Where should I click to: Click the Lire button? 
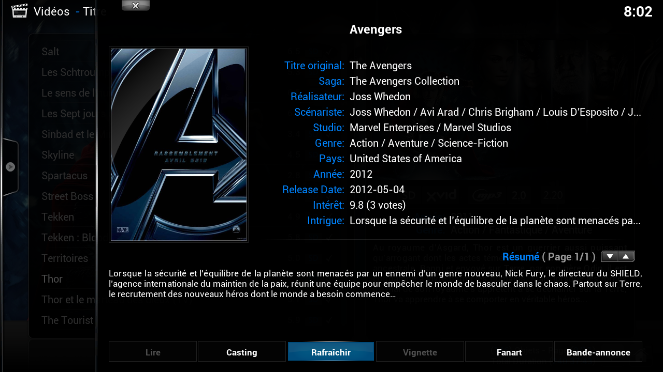click(x=153, y=352)
